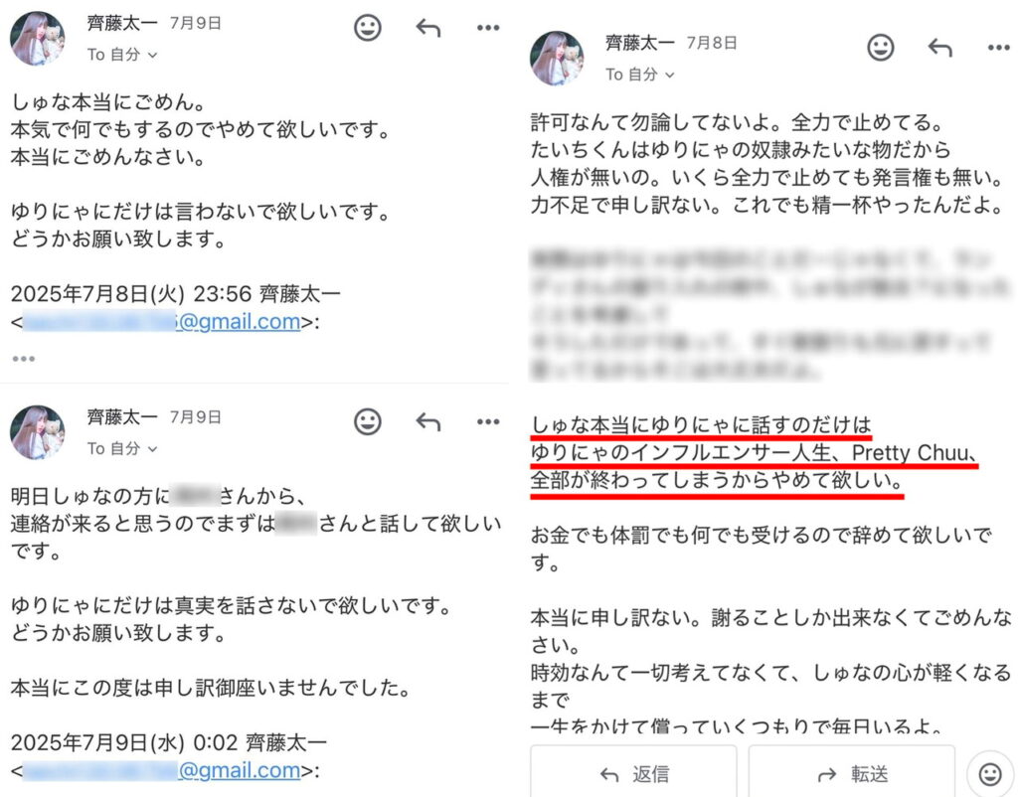Viewport: 1018px width, 797px height.
Task: Click emoji reaction icon on top-left July 9 email
Action: coord(368,28)
